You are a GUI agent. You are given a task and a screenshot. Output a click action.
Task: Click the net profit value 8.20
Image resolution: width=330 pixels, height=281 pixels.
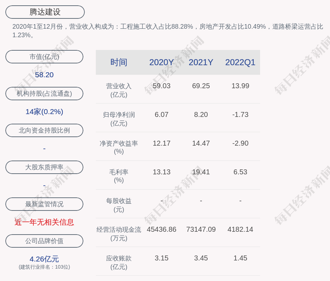click(201, 114)
